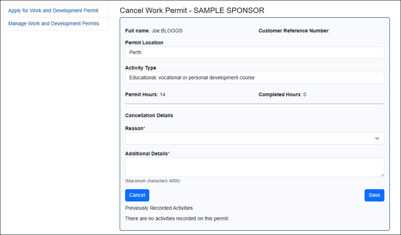Save the work permit cancellation
The image size is (401, 235).
[x=374, y=195]
